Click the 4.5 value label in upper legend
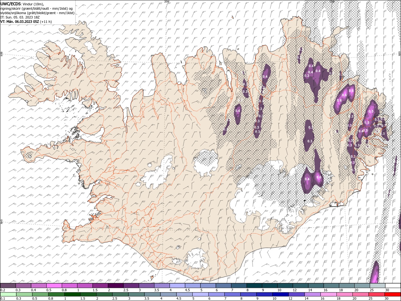Image resolution: width=401 pixels, height=301 pixels. pos(187,290)
